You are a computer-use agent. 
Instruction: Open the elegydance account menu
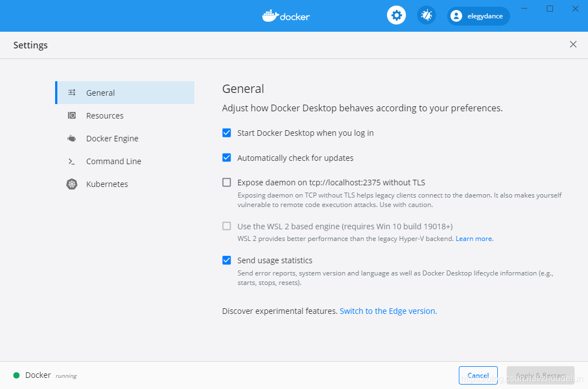(x=478, y=16)
